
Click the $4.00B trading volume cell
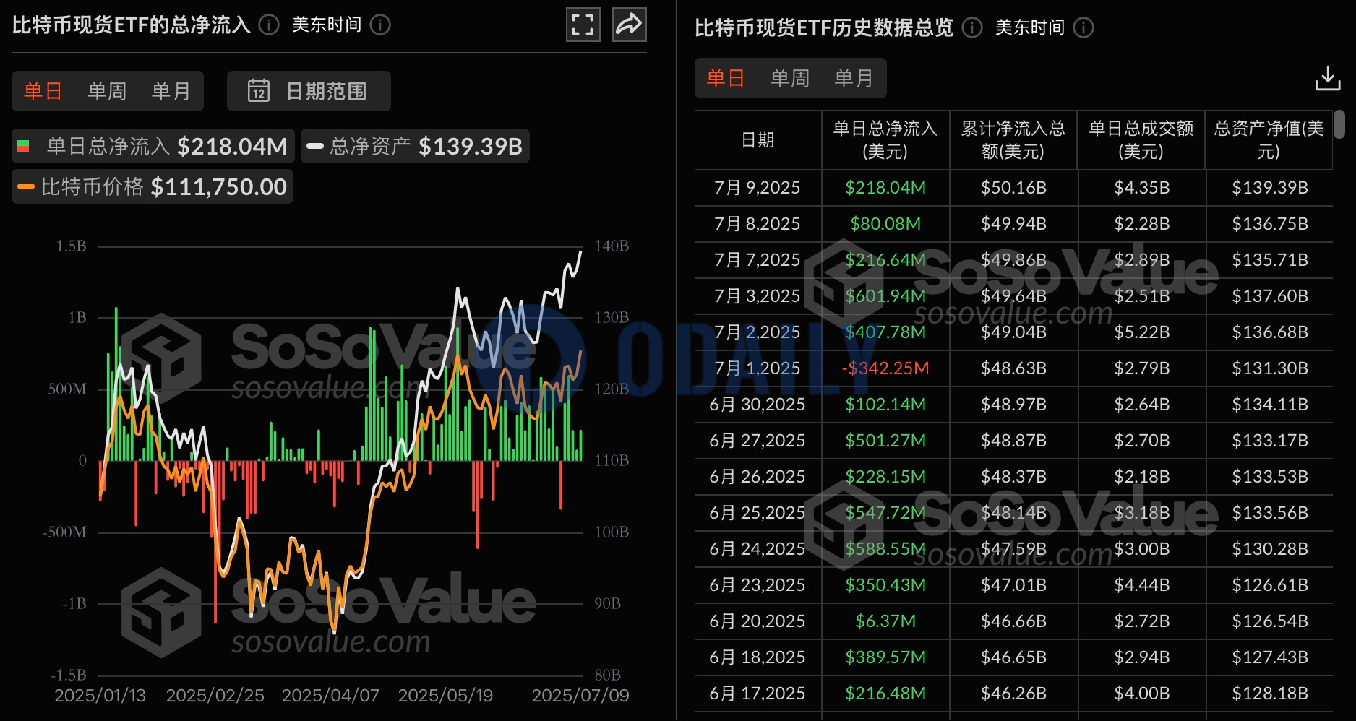point(1142,694)
